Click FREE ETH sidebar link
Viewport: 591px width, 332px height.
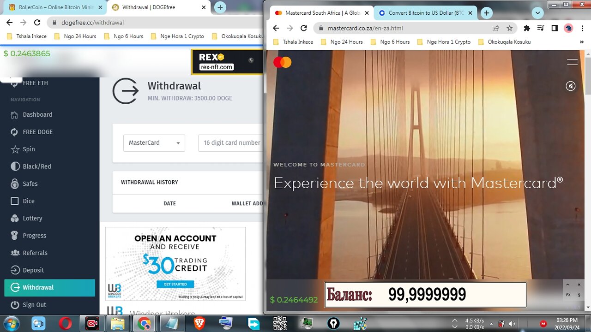tap(35, 83)
